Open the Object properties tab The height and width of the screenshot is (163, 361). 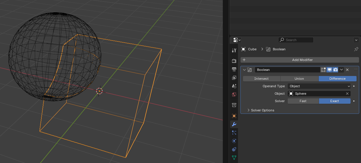(234, 116)
